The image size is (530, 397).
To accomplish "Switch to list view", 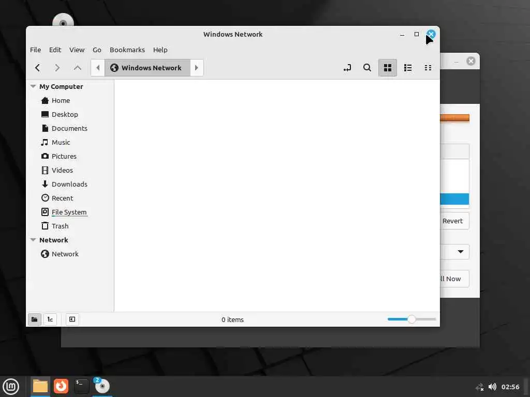I will pos(408,68).
